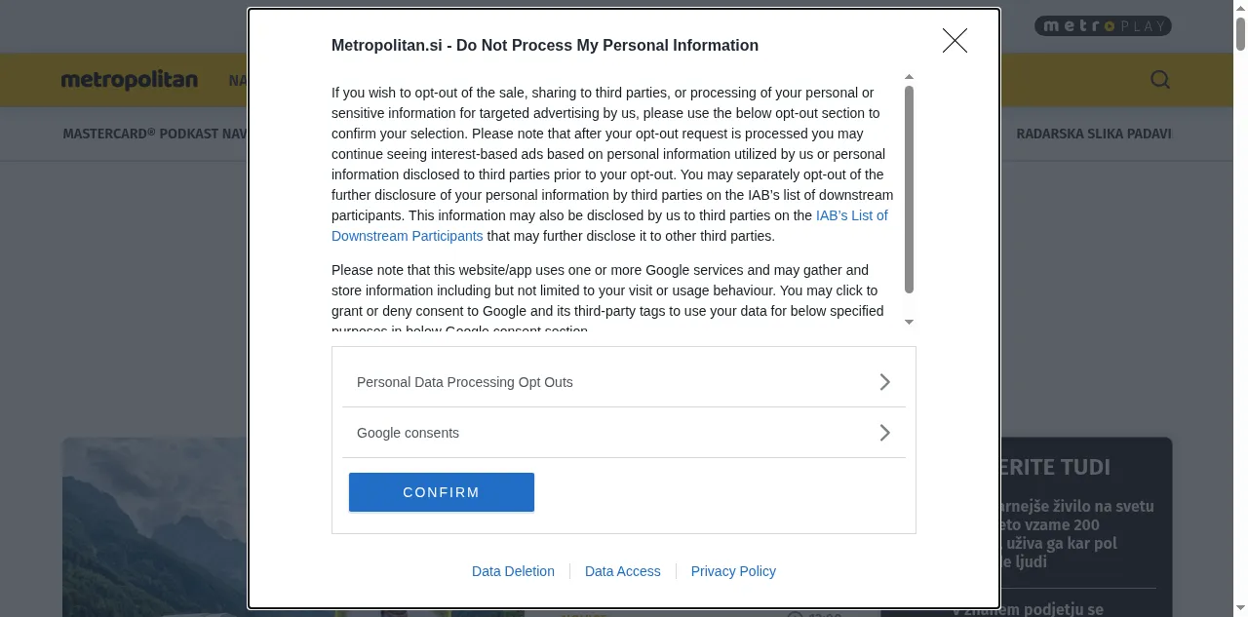This screenshot has height=617, width=1248.
Task: Click the dialog text scroll-up arrow
Action: pos(909,77)
